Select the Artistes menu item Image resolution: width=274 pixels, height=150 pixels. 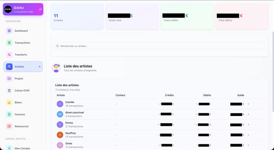tap(23, 66)
